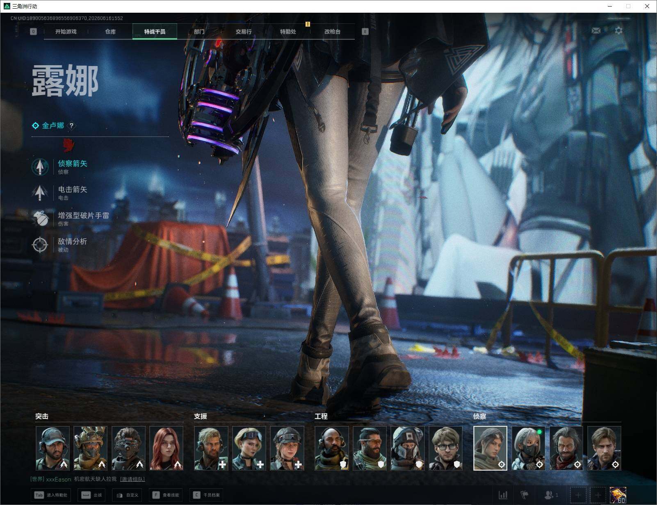This screenshot has height=505, width=657.
Task: Select the 特战干员 tab
Action: [x=155, y=32]
